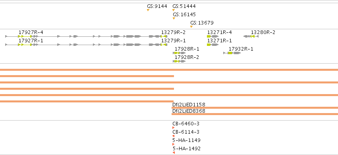Click the CB-6460-3 text label
Image resolution: width=338 pixels, height=155 pixels.
click(x=186, y=124)
